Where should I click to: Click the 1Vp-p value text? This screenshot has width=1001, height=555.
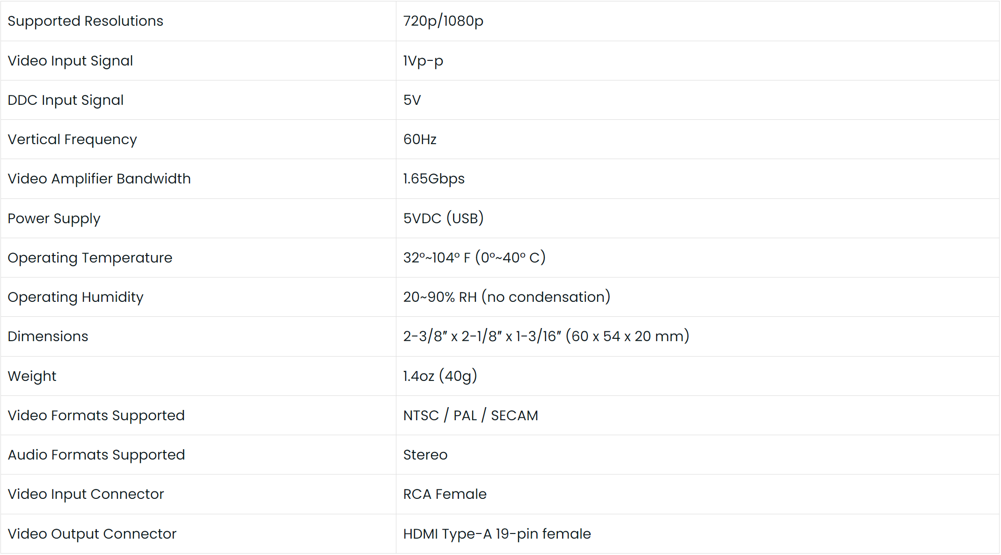click(423, 61)
